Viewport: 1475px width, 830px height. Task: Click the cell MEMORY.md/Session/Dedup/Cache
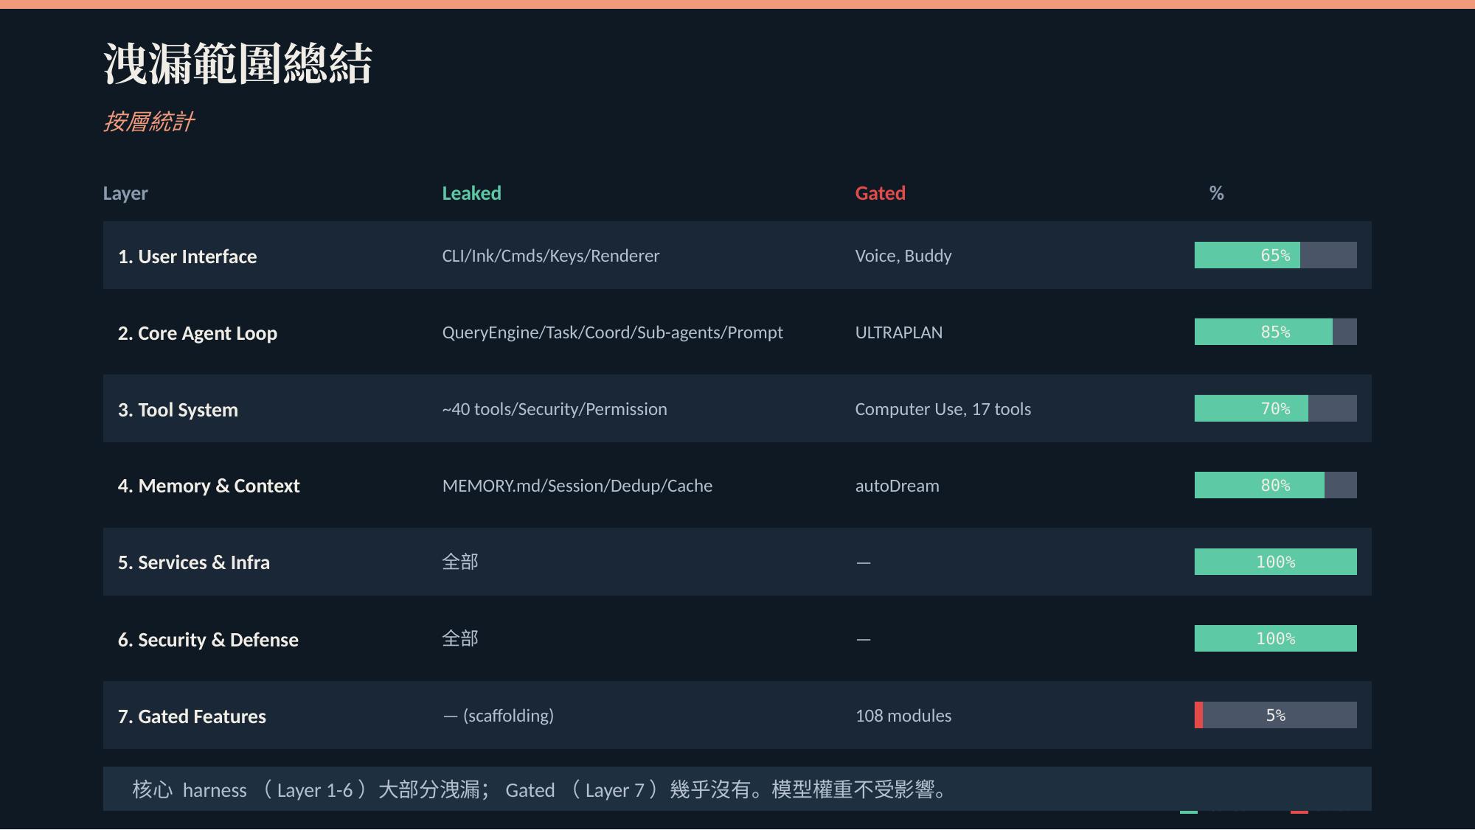577,486
